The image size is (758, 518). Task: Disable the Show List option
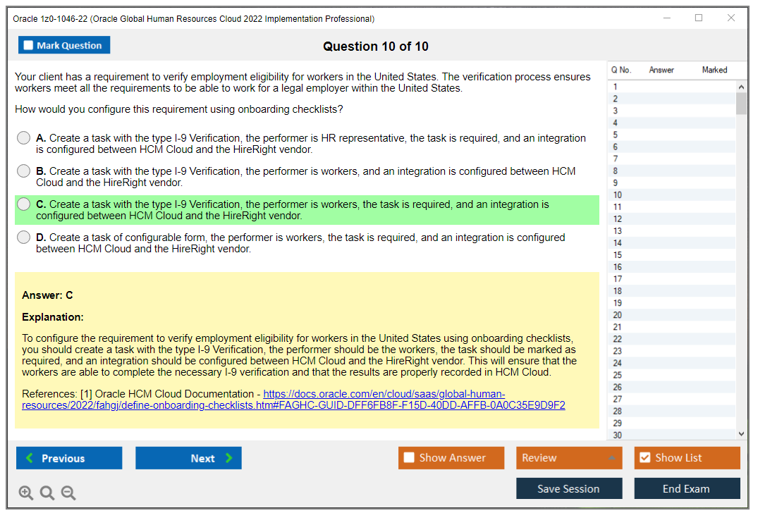click(644, 457)
